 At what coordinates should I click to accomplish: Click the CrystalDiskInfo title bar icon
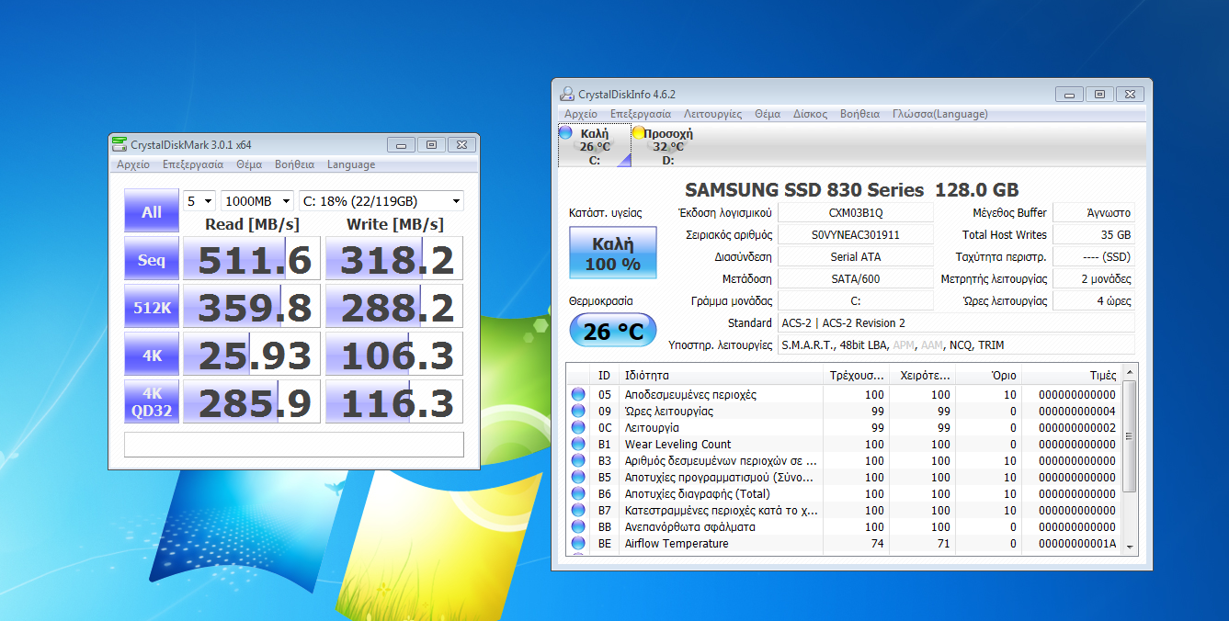point(568,94)
